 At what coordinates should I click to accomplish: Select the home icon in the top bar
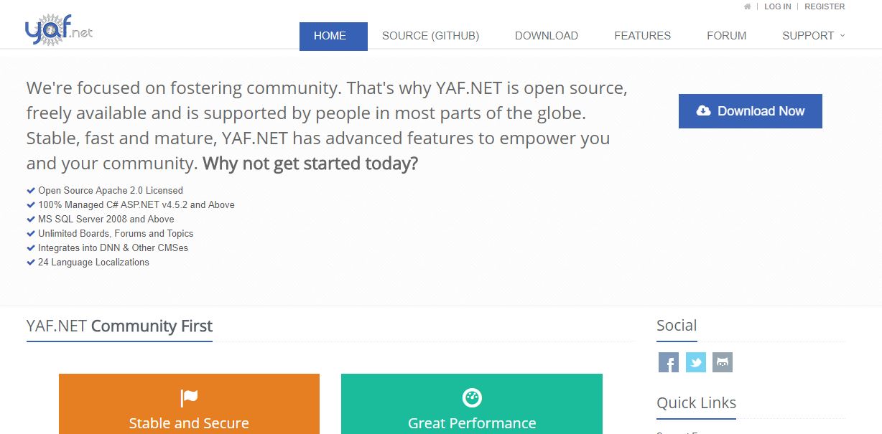point(747,6)
